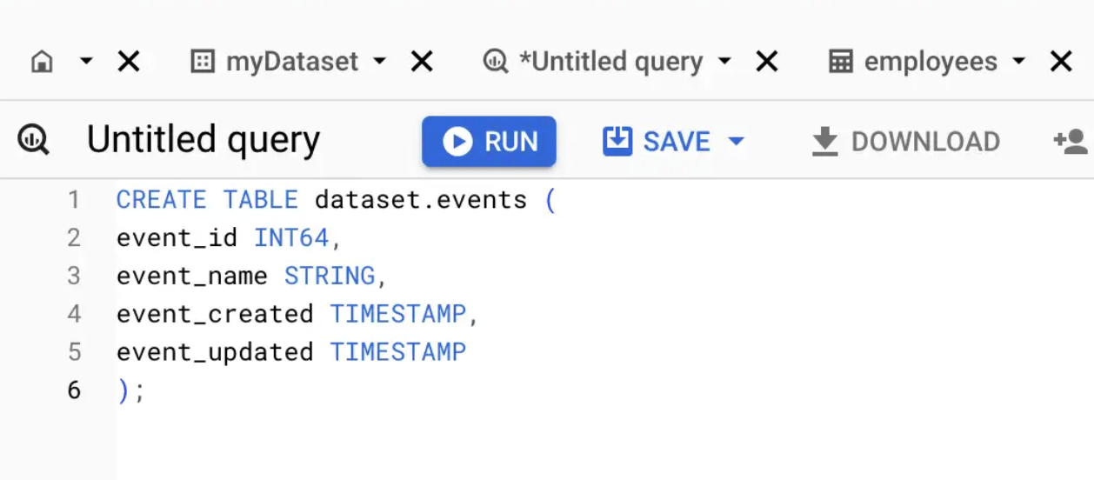This screenshot has width=1094, height=480.
Task: Expand the SAVE dropdown arrow
Action: (737, 141)
